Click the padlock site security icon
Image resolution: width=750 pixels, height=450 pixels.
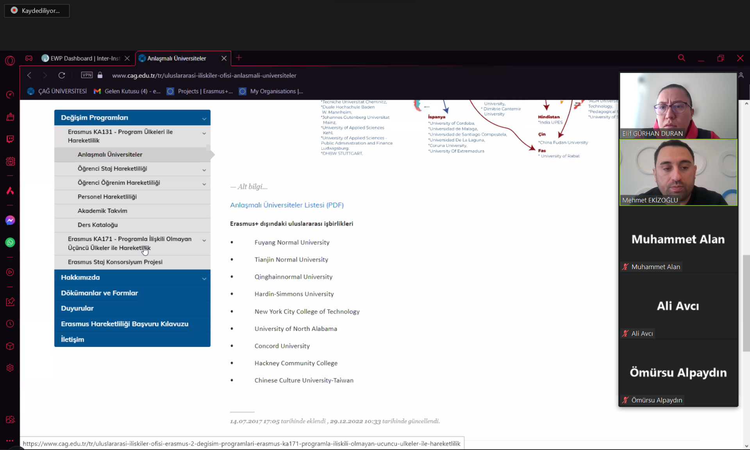pyautogui.click(x=100, y=75)
